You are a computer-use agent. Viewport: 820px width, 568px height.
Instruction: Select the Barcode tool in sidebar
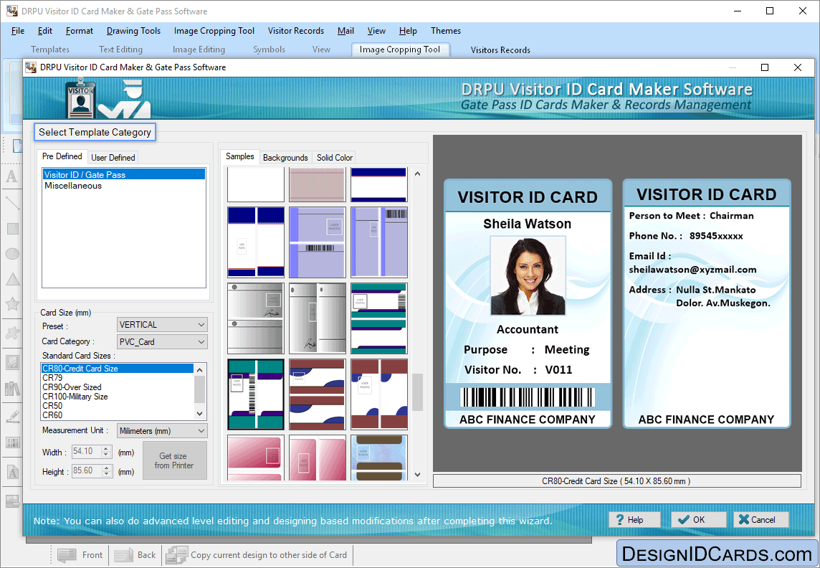(x=11, y=443)
